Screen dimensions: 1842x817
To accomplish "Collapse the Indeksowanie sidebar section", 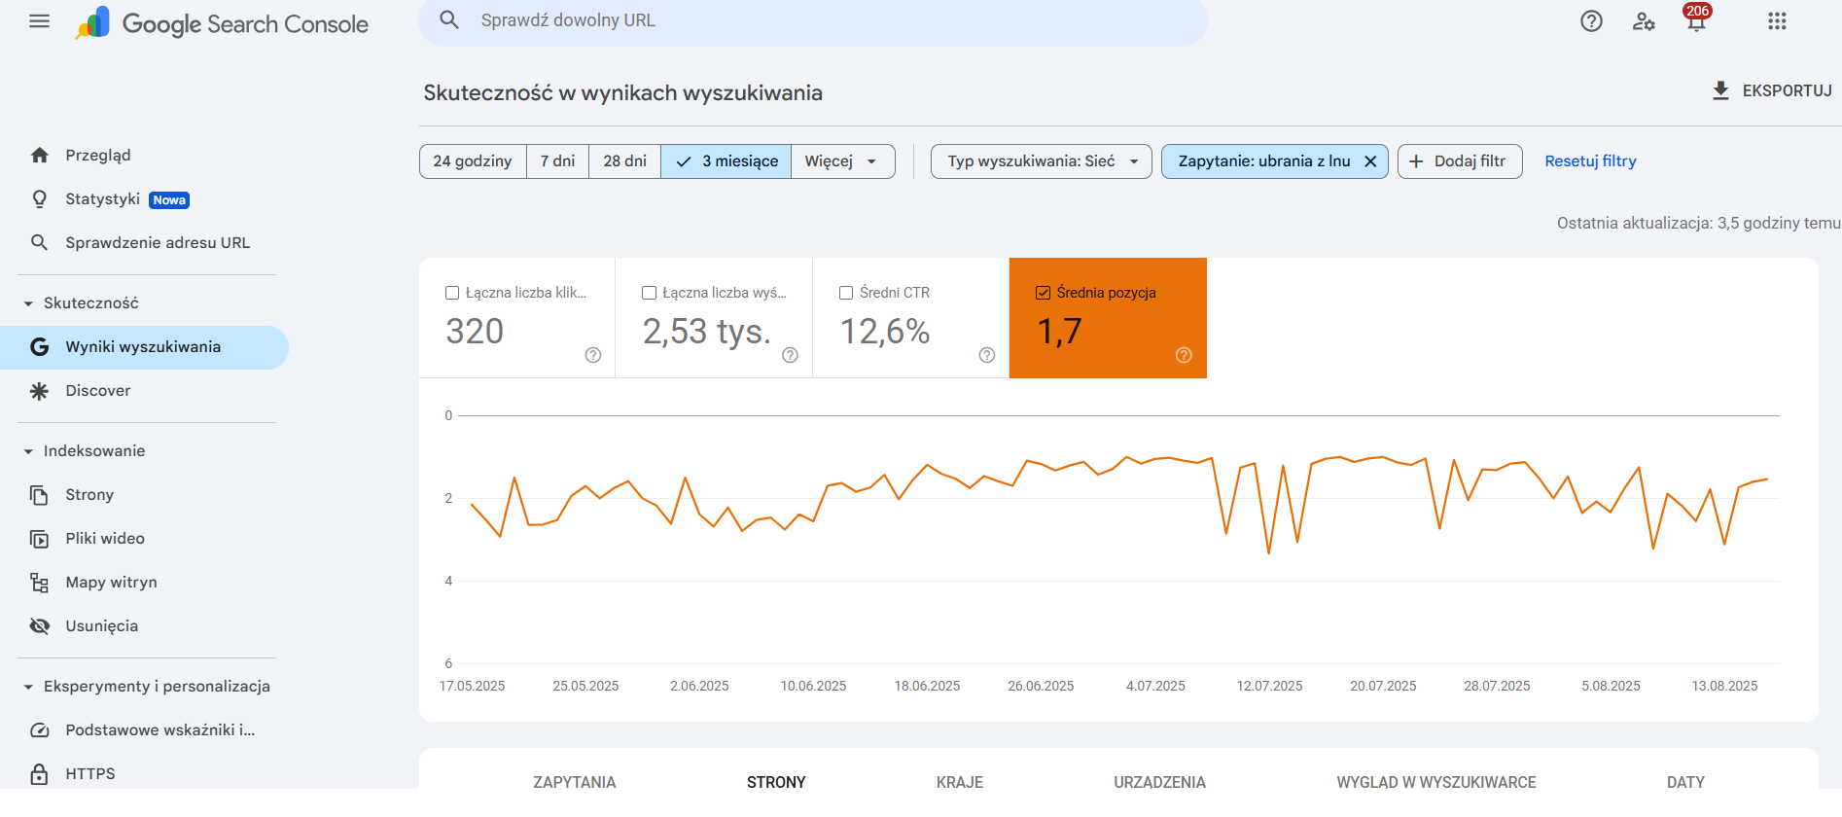I will coord(28,451).
